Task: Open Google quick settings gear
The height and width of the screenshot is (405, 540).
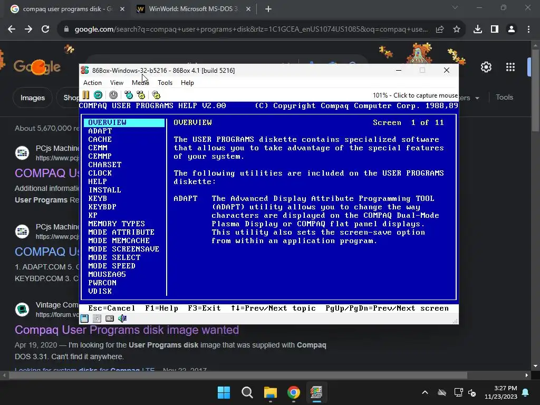Action: 486,67
